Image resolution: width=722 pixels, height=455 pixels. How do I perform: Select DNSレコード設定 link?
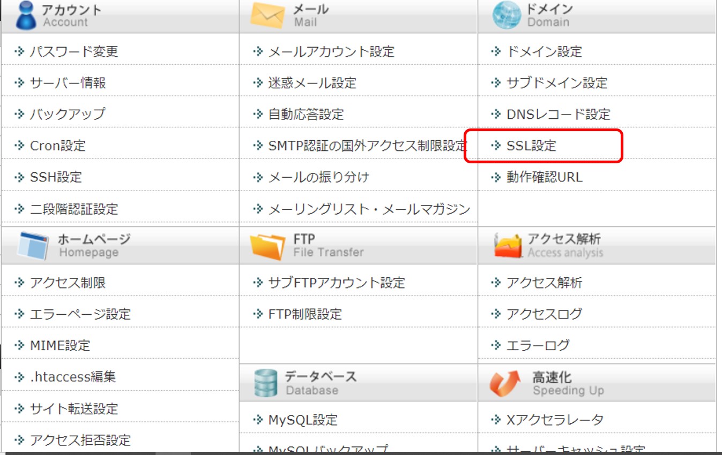(558, 115)
